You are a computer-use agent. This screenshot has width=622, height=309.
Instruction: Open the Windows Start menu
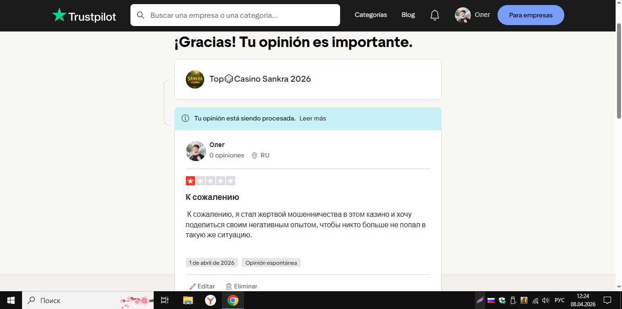pyautogui.click(x=11, y=300)
